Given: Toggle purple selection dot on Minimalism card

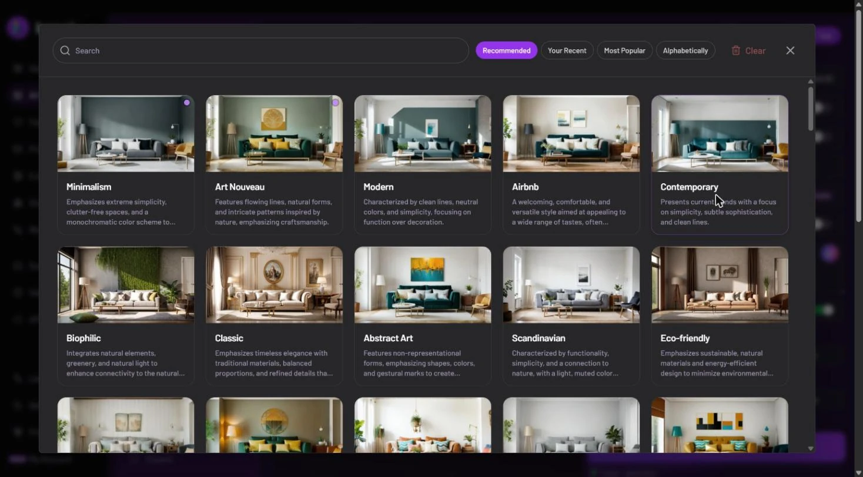Looking at the screenshot, I should pos(187,102).
